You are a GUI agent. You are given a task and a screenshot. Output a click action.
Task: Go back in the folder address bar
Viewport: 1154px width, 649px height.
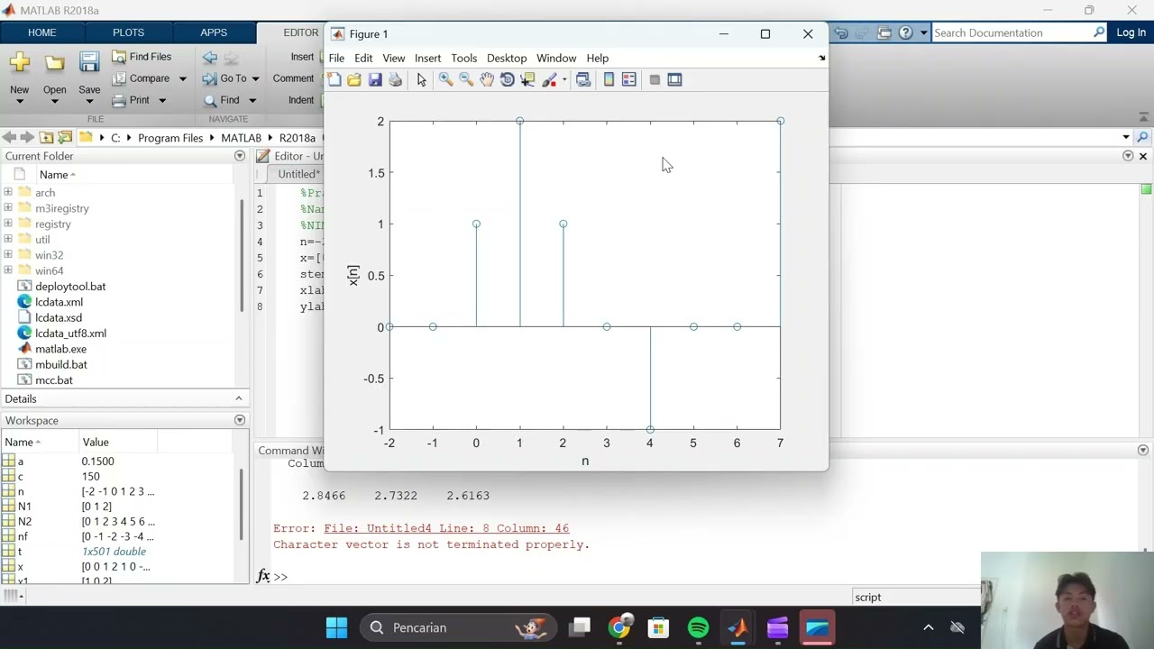(9, 138)
